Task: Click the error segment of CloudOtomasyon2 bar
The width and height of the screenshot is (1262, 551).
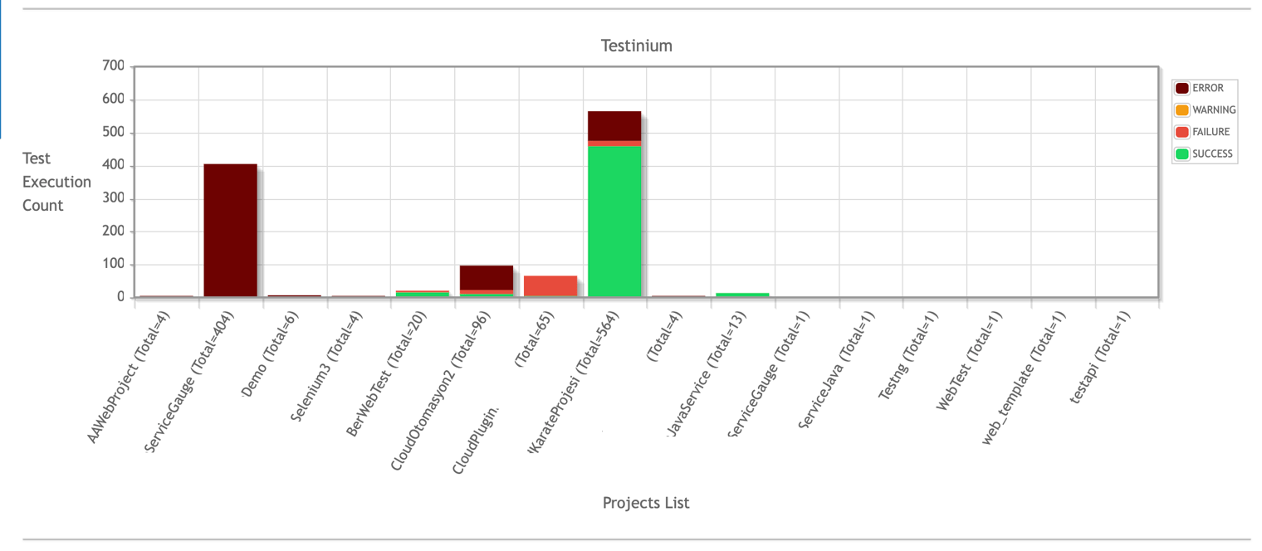Action: click(487, 278)
